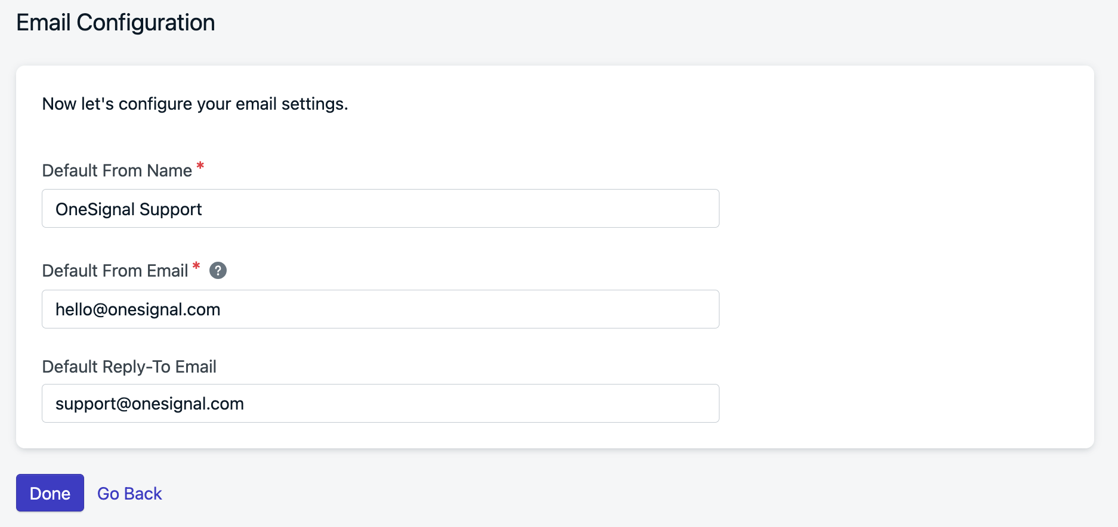Viewport: 1118px width, 527px height.
Task: Click the word "Configuration" in the page title
Action: (146, 23)
